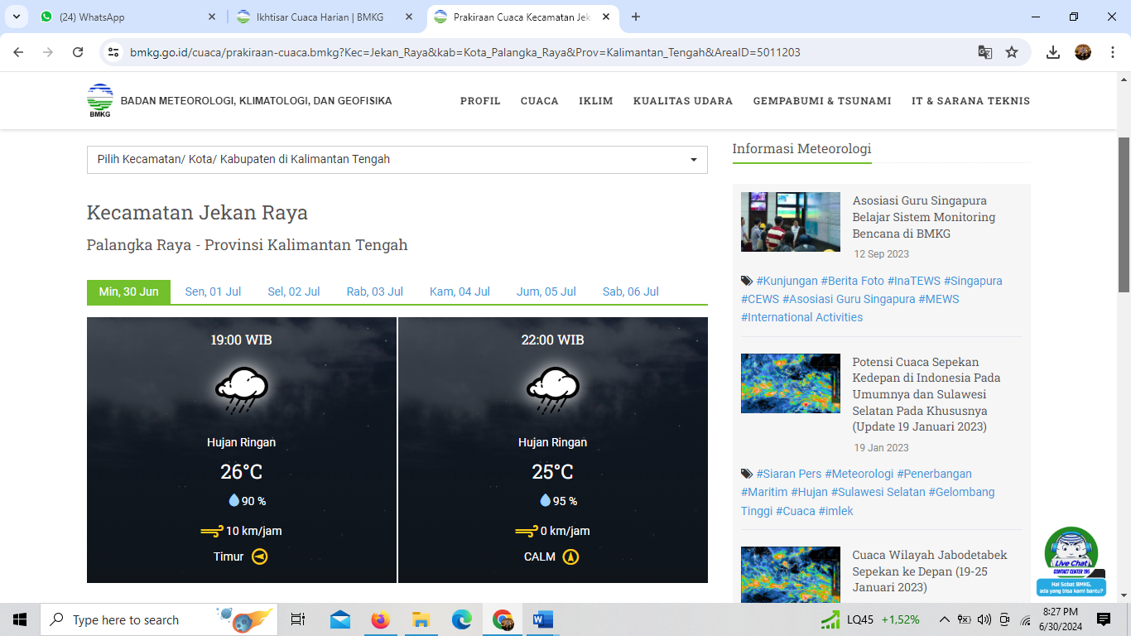Click the #InaTEWS hashtag link
Image resolution: width=1131 pixels, height=636 pixels.
coord(913,281)
